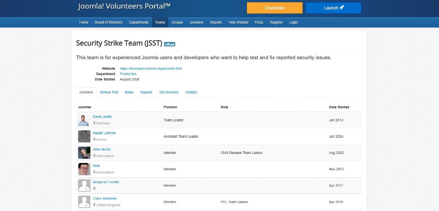Screen dimensions: 439x211
Task: Open Allon Moritz's profile picture
Action: (84, 153)
